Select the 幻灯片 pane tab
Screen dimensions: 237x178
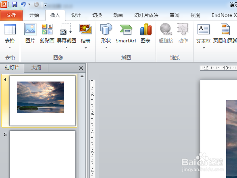pyautogui.click(x=12, y=68)
